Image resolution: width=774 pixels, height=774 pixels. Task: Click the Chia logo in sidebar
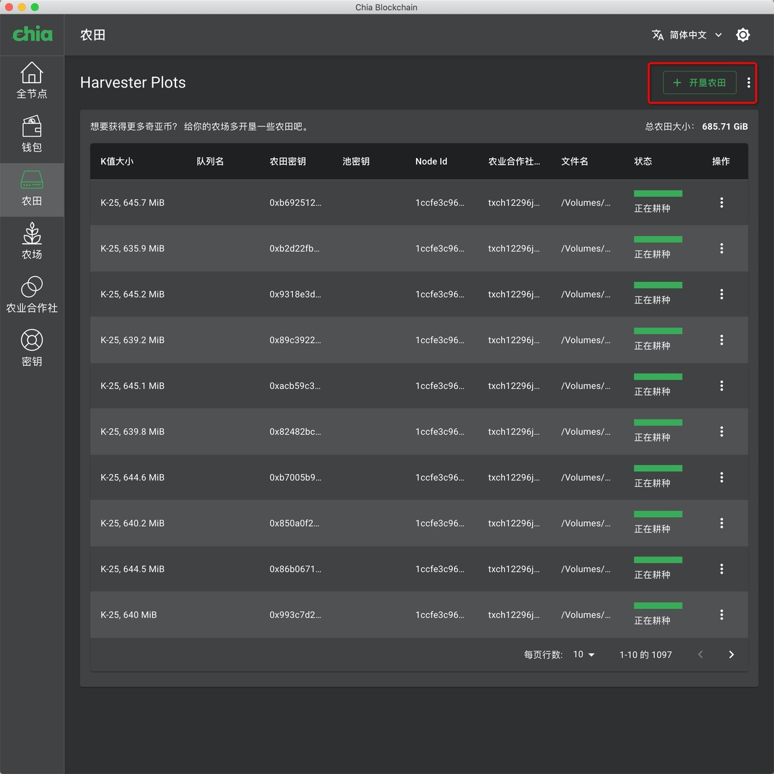pos(32,34)
